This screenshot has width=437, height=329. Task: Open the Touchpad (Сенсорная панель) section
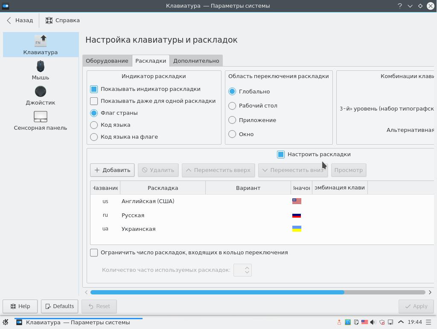(x=40, y=120)
